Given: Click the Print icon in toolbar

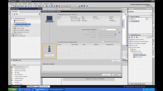Looking at the screenshot, I should [x=26, y=6].
